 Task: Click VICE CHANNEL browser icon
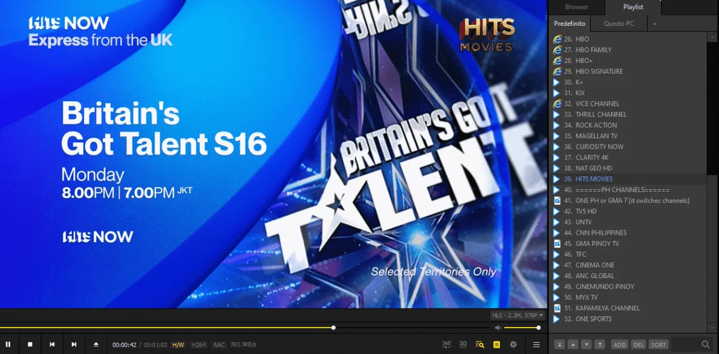[557, 104]
